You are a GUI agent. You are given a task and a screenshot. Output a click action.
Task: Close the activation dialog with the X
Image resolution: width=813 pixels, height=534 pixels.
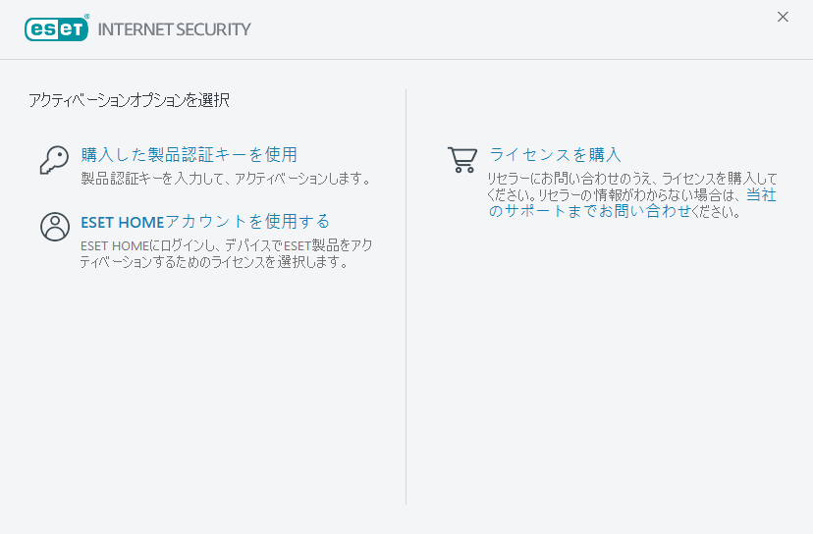coord(783,17)
